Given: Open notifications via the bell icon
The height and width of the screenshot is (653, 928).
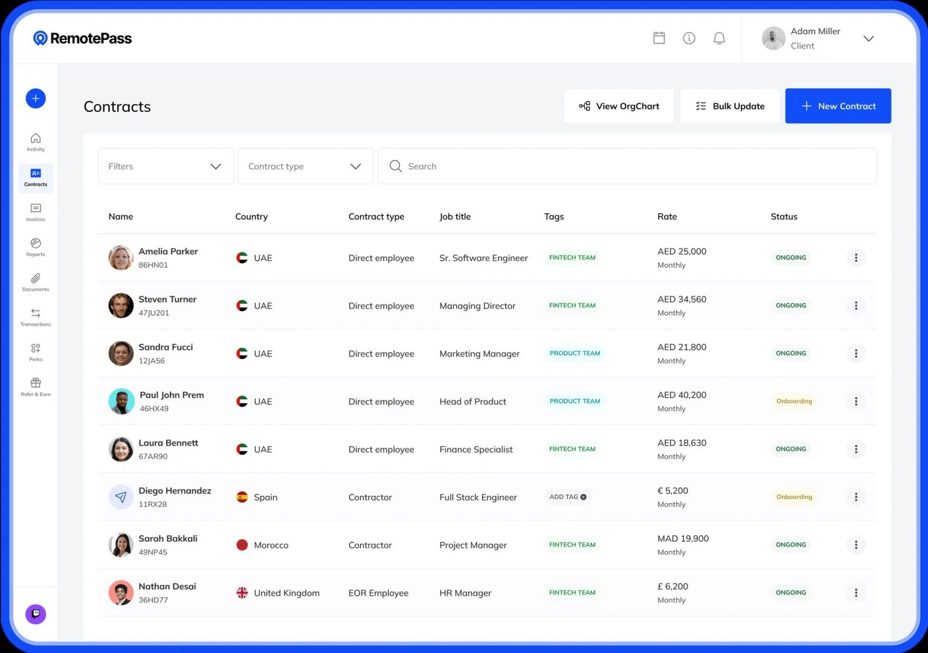Looking at the screenshot, I should [x=719, y=37].
